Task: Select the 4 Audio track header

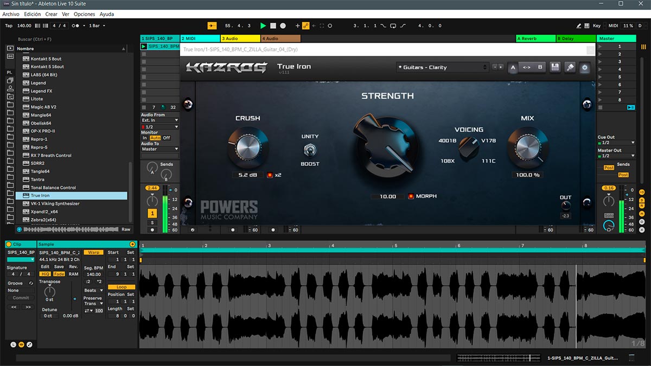Action: tap(280, 38)
